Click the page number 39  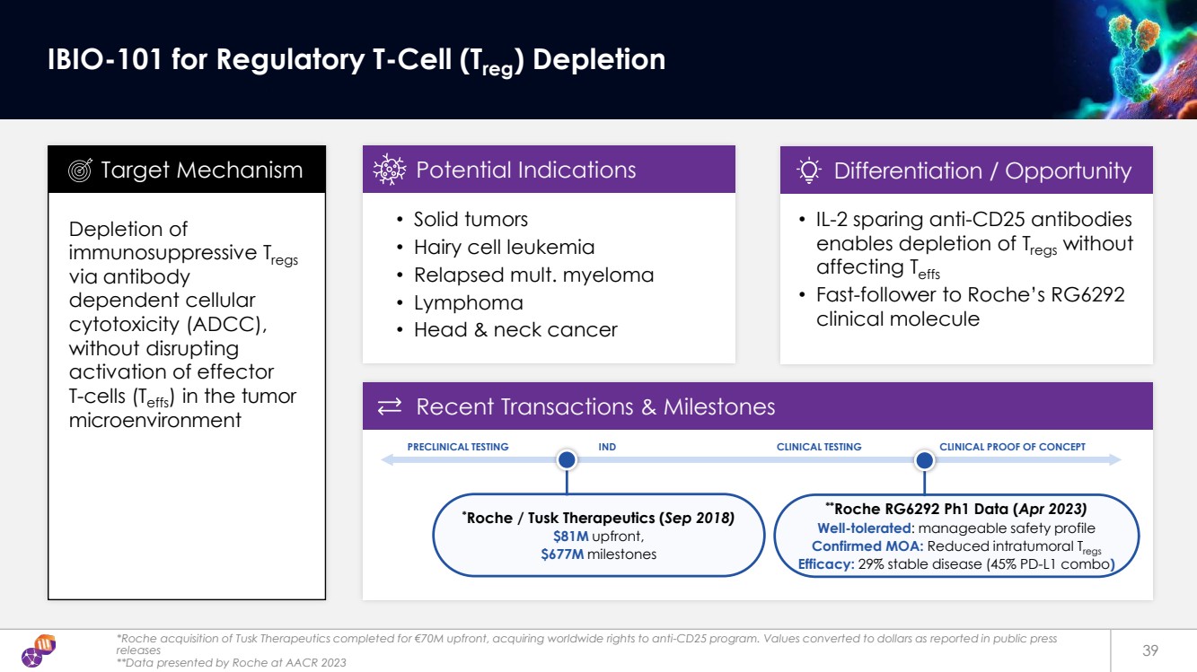pyautogui.click(x=1149, y=650)
